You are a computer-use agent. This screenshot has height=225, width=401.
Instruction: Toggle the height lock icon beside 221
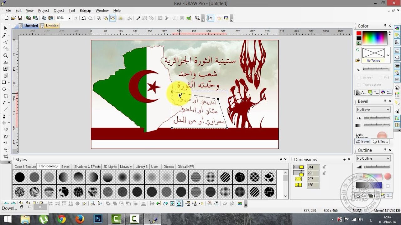pyautogui.click(x=324, y=173)
